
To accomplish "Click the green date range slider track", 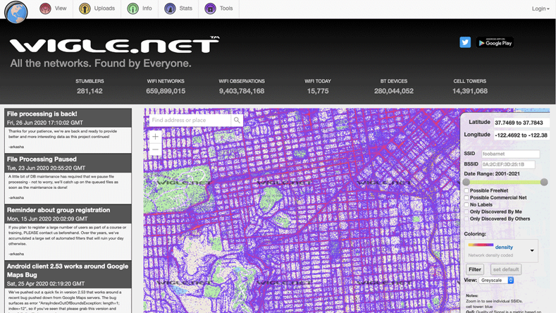I will pyautogui.click(x=505, y=182).
